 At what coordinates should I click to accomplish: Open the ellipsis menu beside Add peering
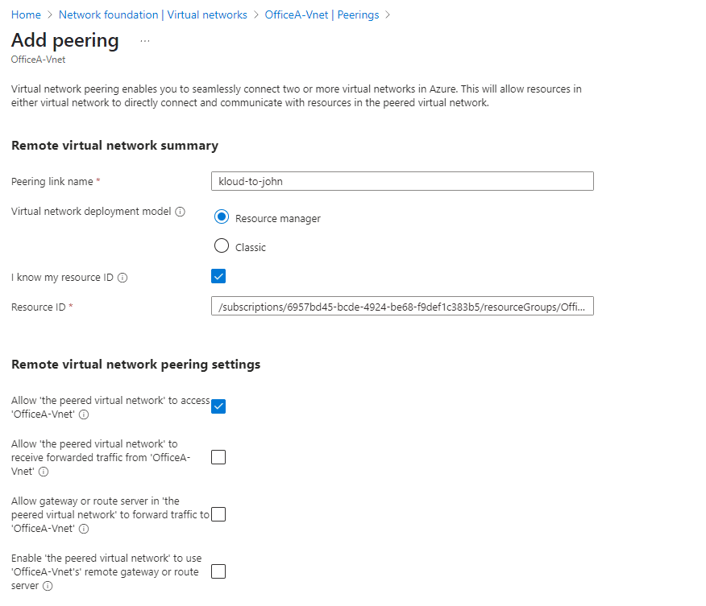pyautogui.click(x=145, y=41)
